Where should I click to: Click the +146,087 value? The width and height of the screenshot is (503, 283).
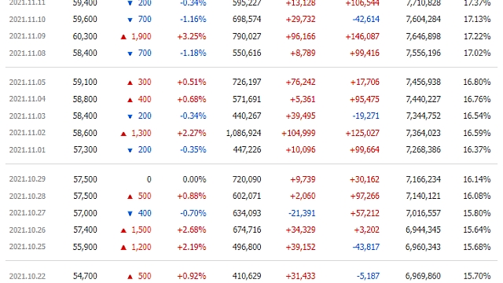[362, 36]
